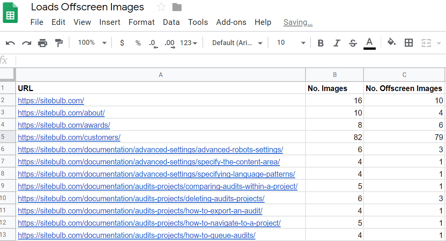This screenshot has height=241, width=446.
Task: Star the Loads Offscreen Images document
Action: click(x=161, y=7)
